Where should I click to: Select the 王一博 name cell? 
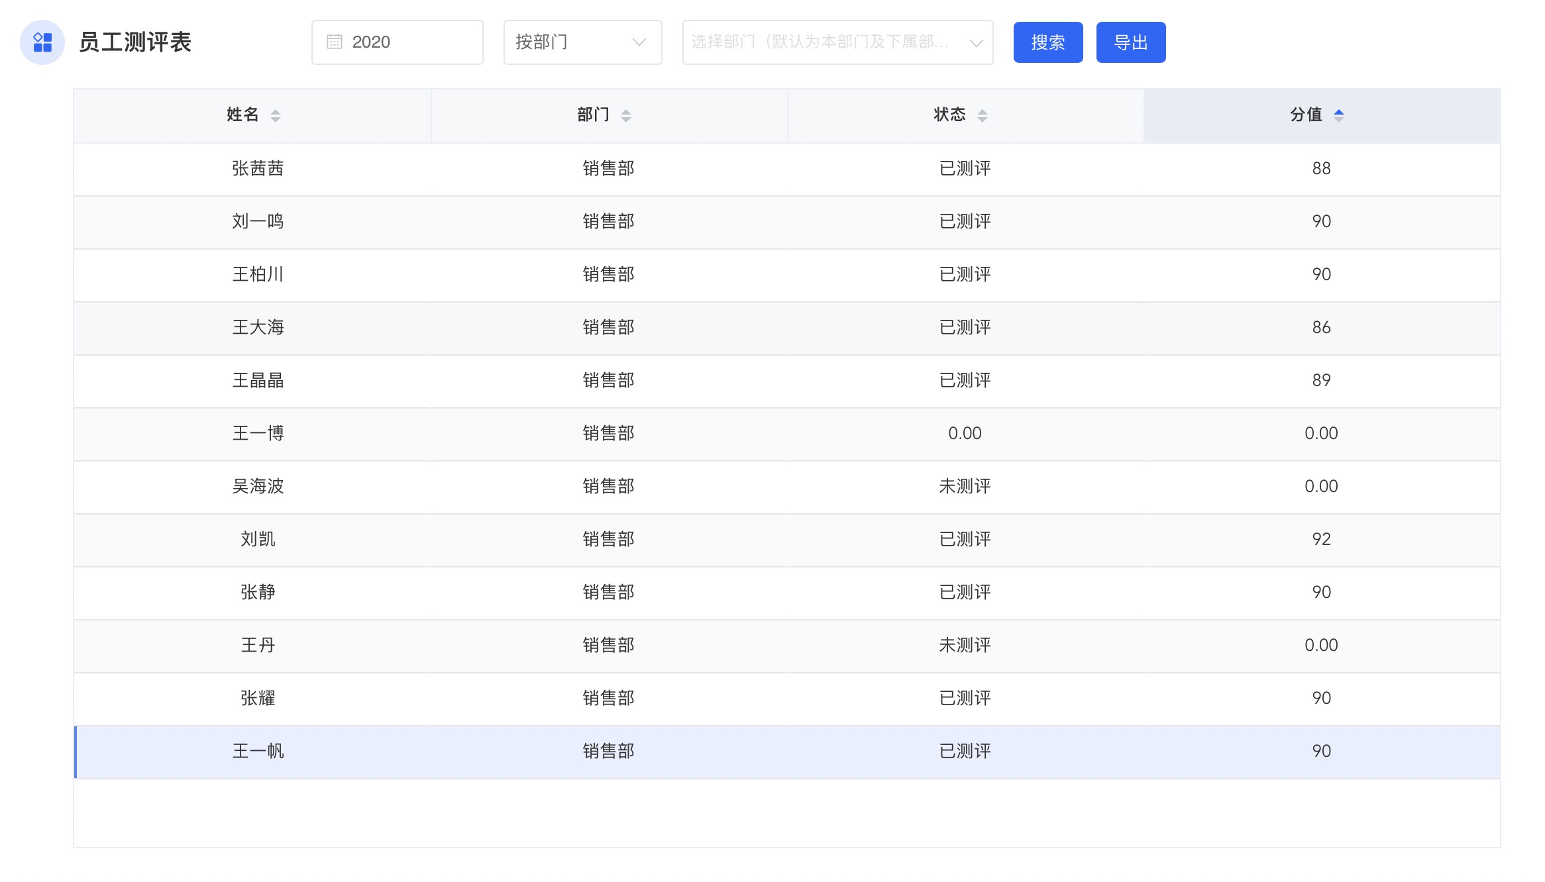(x=258, y=433)
